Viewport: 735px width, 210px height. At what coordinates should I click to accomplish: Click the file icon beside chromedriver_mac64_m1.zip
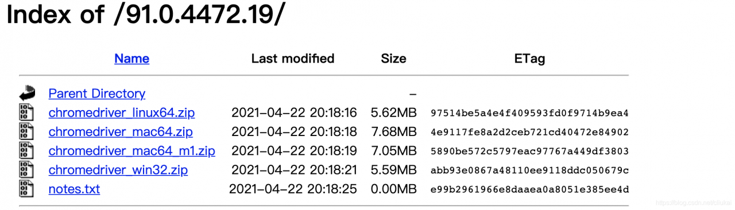[x=26, y=150]
